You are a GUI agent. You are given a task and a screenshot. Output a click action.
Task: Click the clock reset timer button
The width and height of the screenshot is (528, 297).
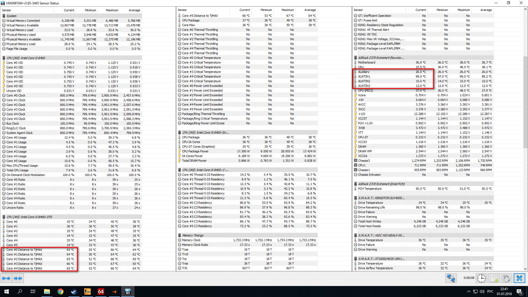[x=481, y=278]
